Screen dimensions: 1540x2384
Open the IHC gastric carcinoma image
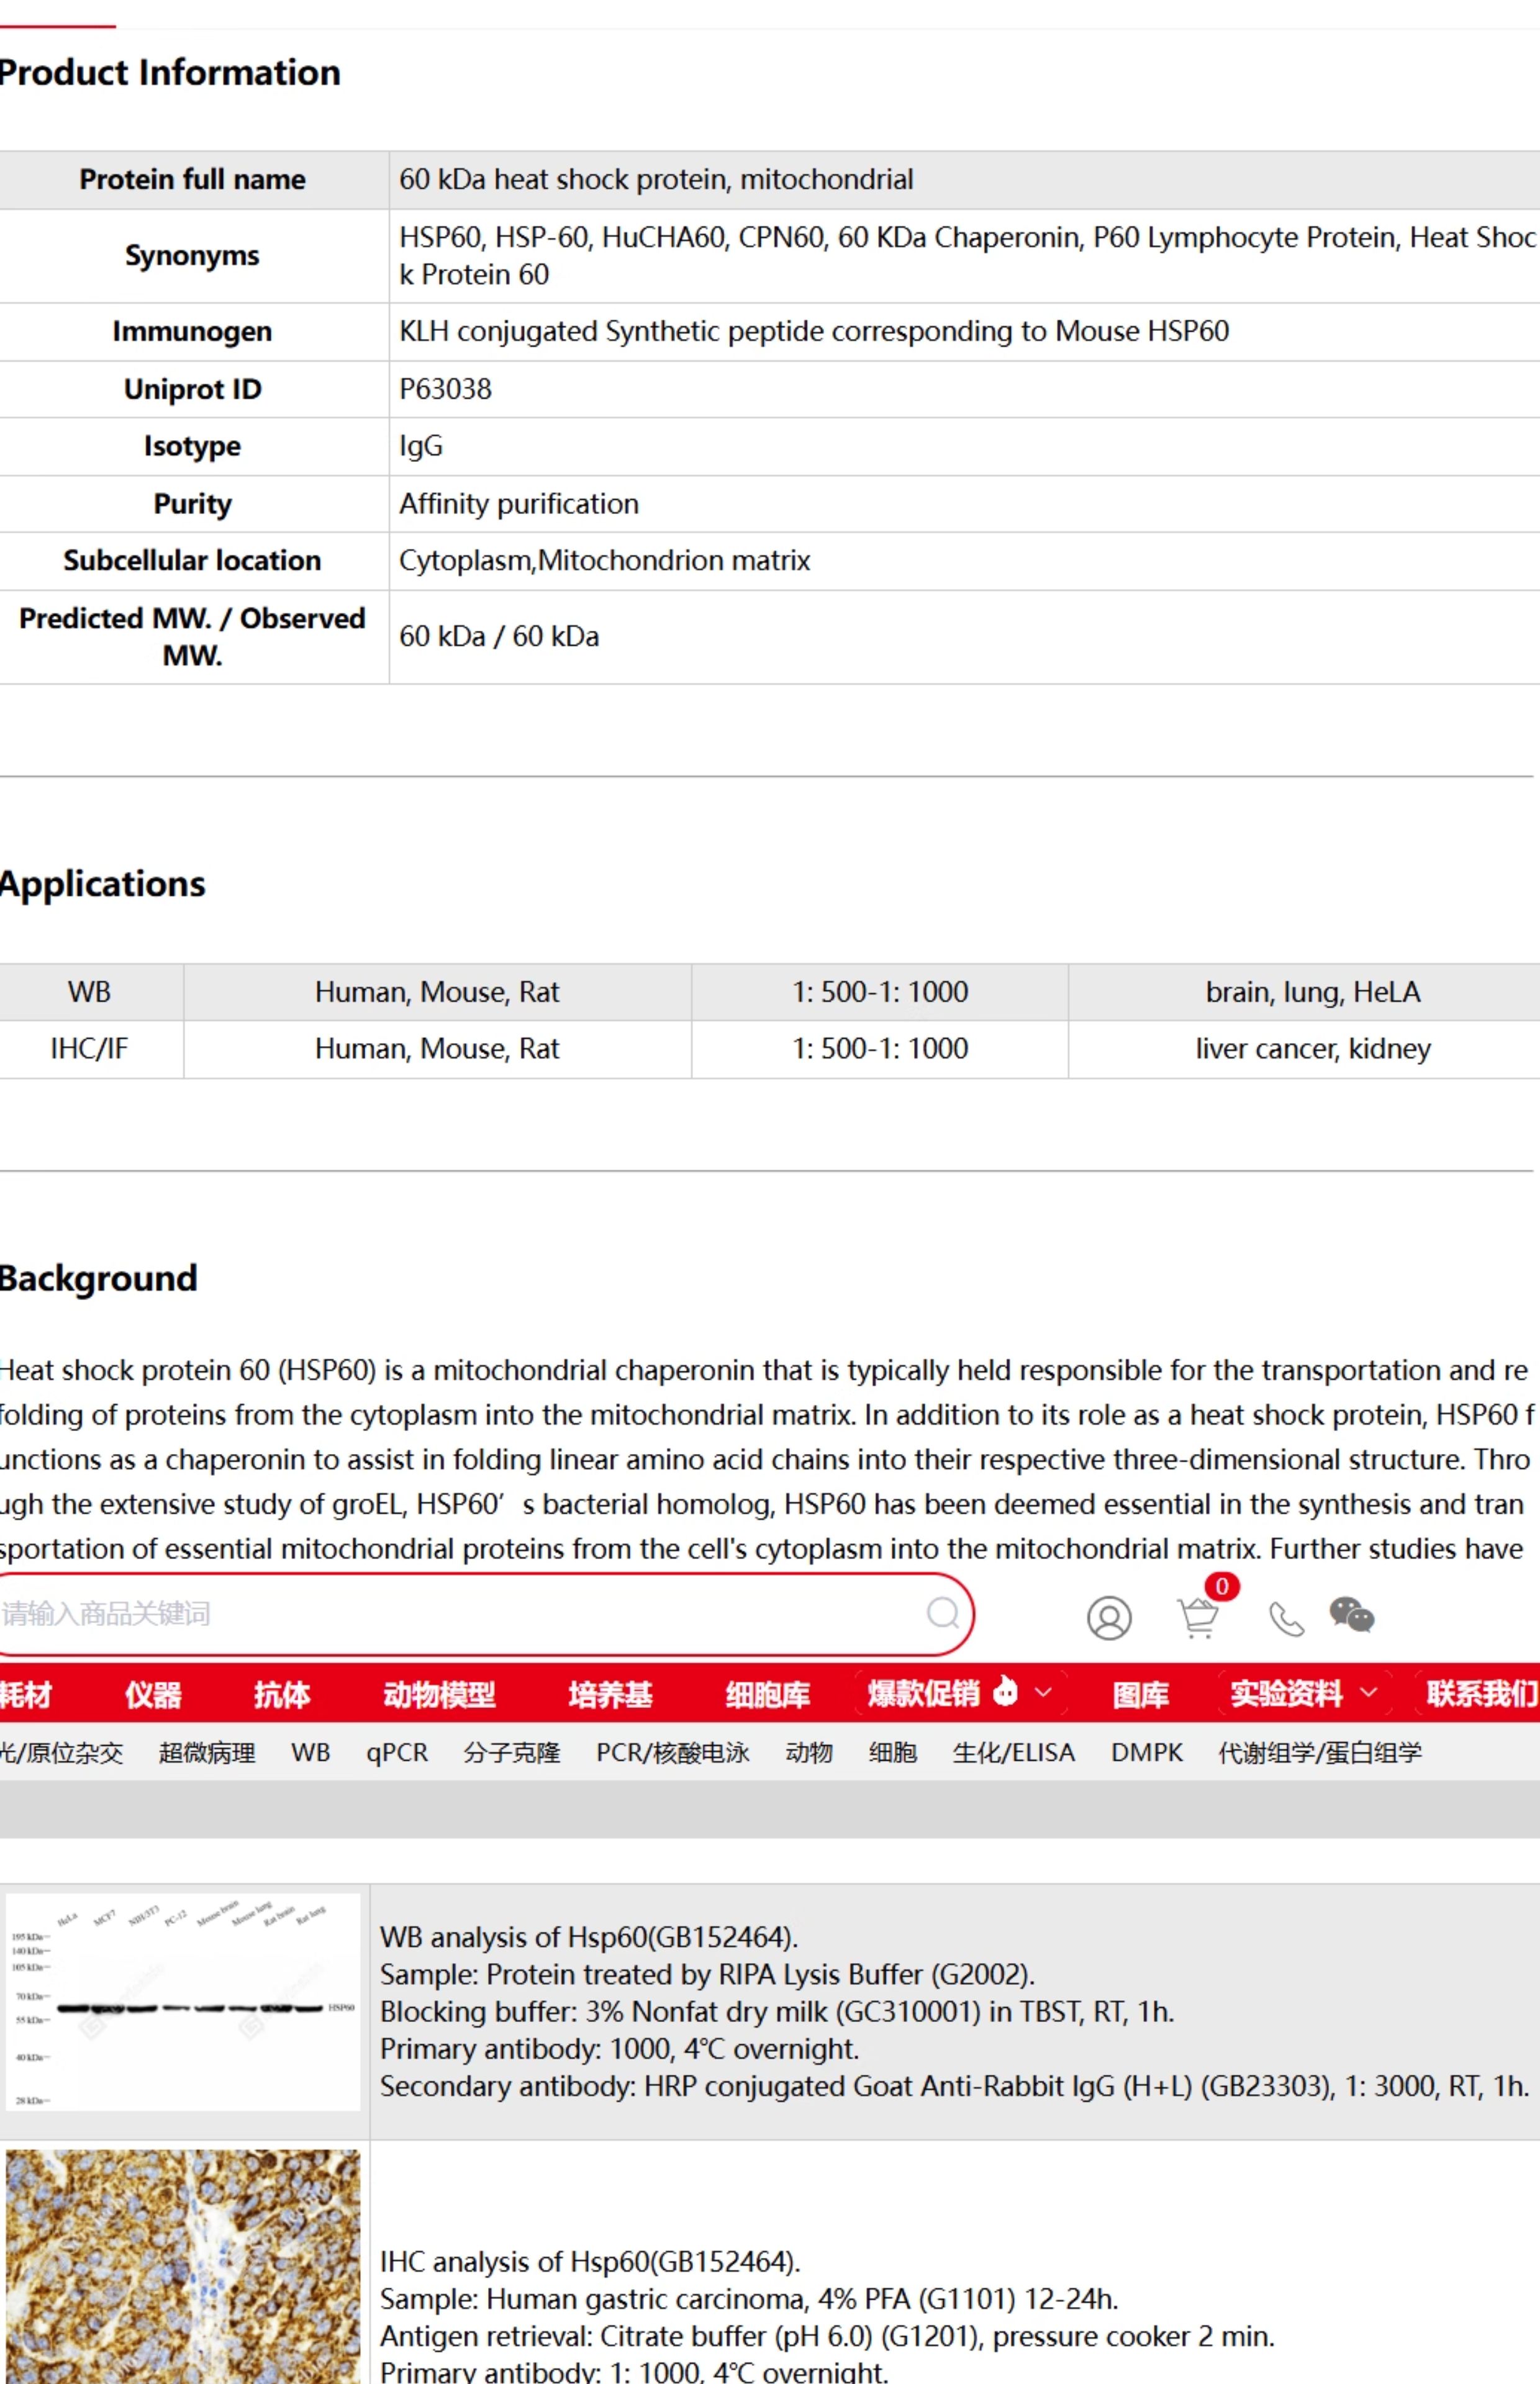[x=183, y=2266]
